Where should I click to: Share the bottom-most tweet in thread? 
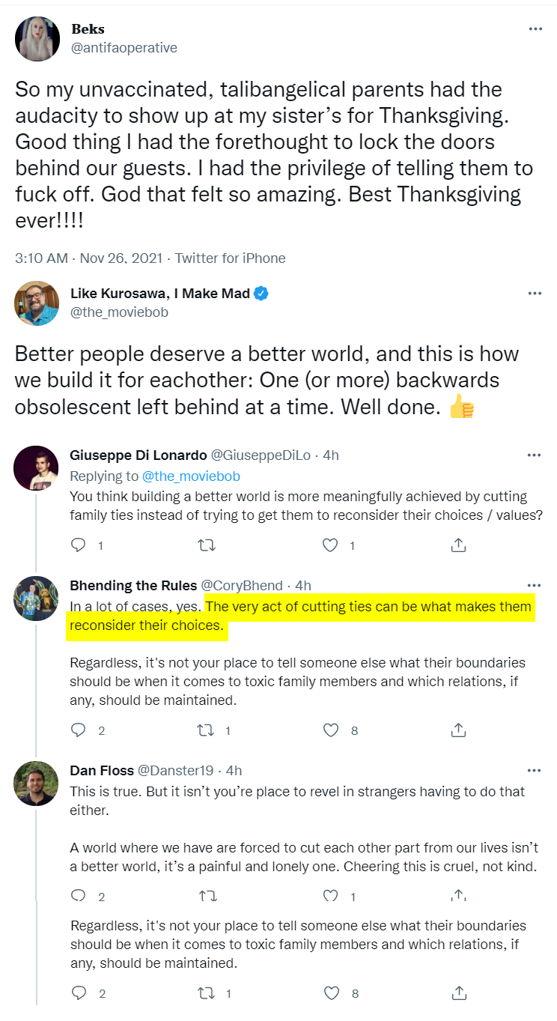click(x=459, y=993)
